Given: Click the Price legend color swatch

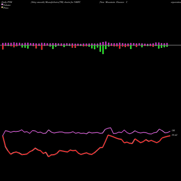Looking at the screenshot, I should tap(2, 8).
